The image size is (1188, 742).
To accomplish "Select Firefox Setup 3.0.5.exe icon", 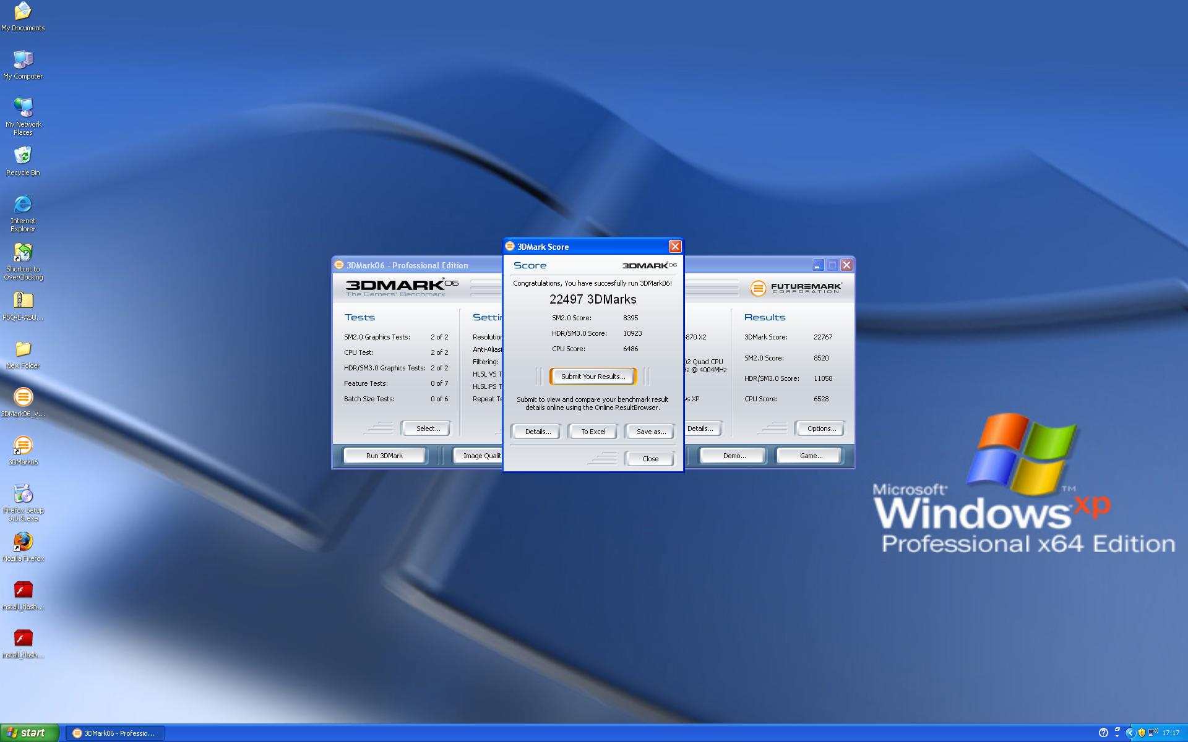I will pyautogui.click(x=23, y=503).
